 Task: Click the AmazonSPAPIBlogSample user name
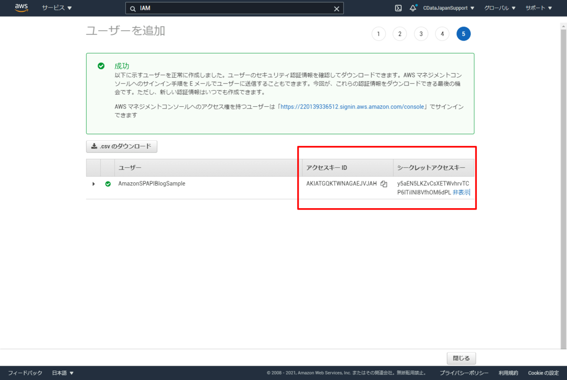152,184
